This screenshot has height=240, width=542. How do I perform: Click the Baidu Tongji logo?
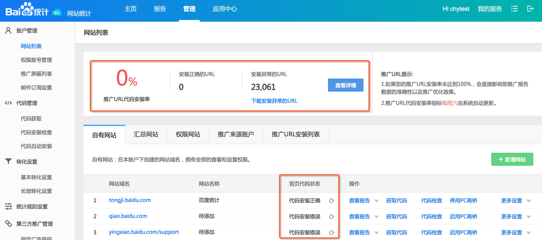(27, 9)
